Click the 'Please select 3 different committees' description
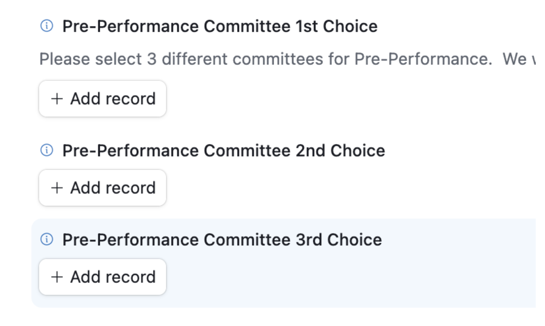This screenshot has height=326, width=545. coord(266,59)
